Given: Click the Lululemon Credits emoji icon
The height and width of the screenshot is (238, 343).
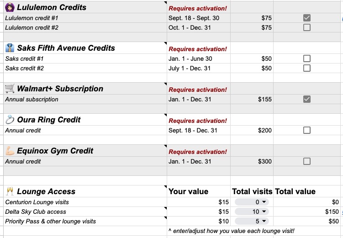Looking at the screenshot, I should pos(10,7).
